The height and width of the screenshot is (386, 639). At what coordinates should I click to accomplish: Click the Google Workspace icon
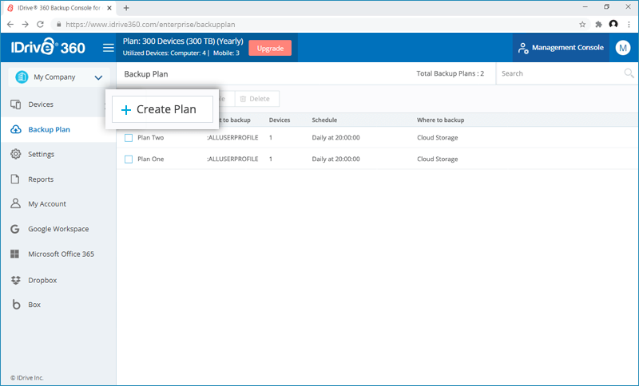click(x=16, y=229)
